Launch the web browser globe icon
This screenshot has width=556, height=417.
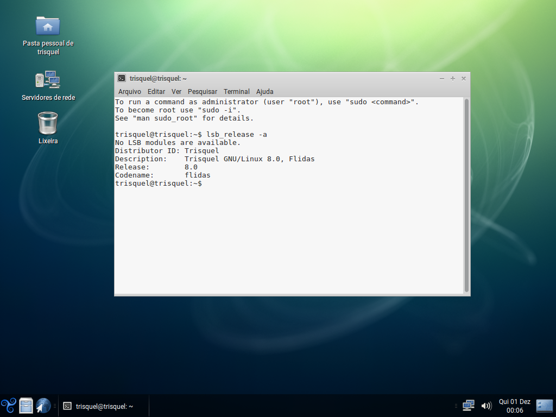pyautogui.click(x=43, y=406)
